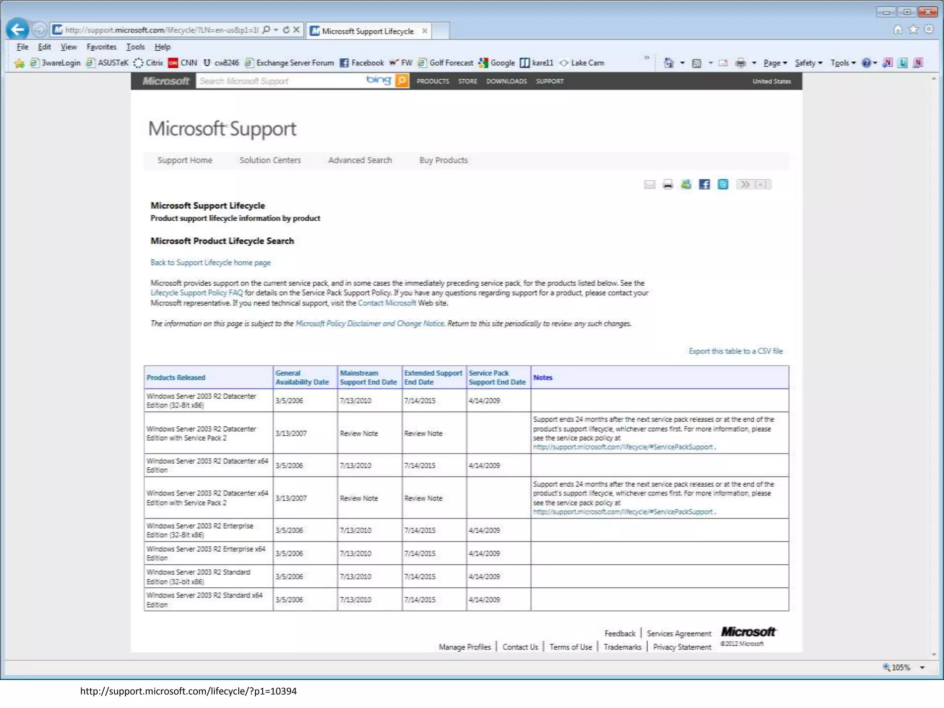Image resolution: width=944 pixels, height=708 pixels.
Task: Click the email share icon on page
Action: [x=649, y=185]
